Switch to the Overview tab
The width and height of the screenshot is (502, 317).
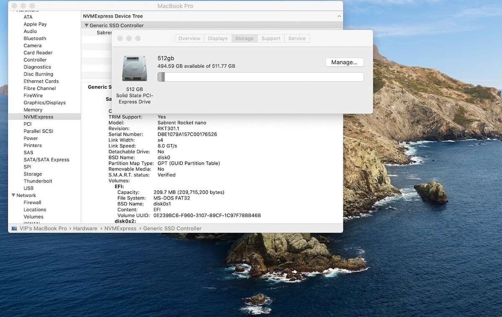coord(190,38)
